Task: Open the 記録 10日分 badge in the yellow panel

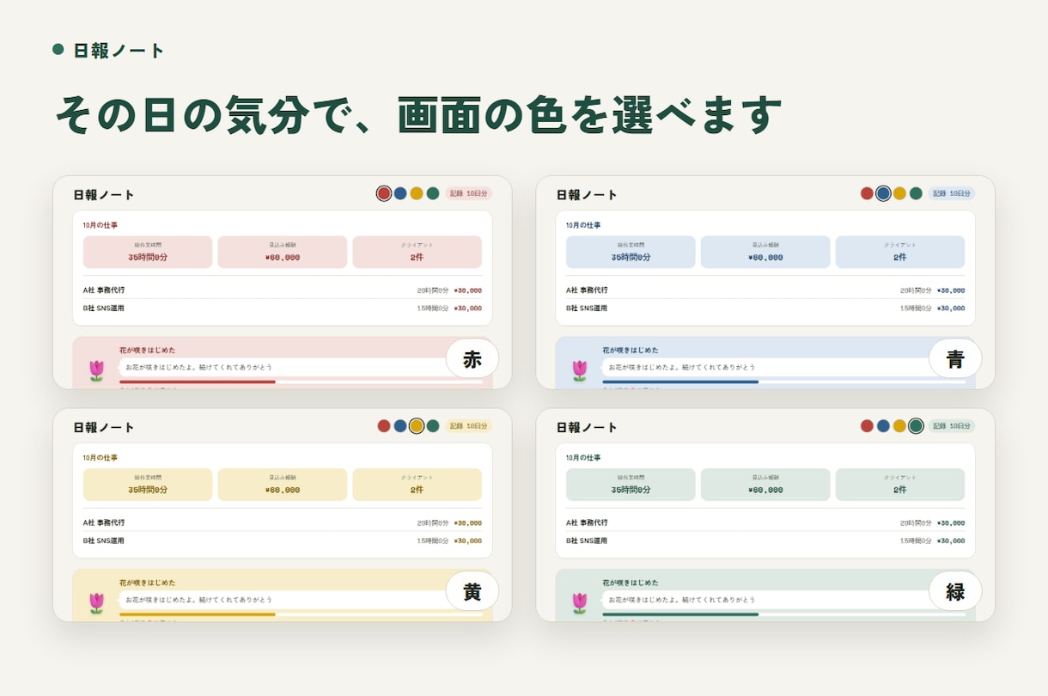Action: pyautogui.click(x=468, y=425)
